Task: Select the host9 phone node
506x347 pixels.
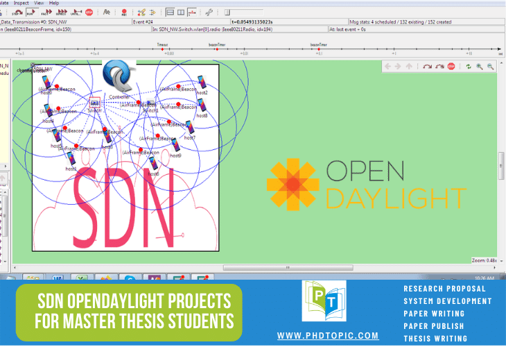Action: [175, 145]
